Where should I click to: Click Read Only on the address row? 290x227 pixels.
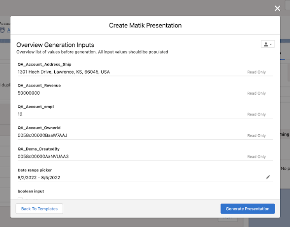coord(256,72)
